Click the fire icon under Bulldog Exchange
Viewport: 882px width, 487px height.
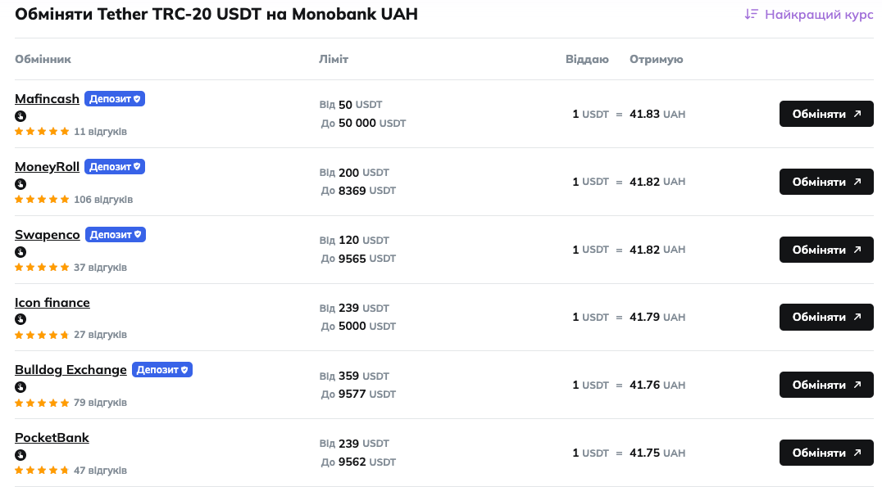pos(20,388)
